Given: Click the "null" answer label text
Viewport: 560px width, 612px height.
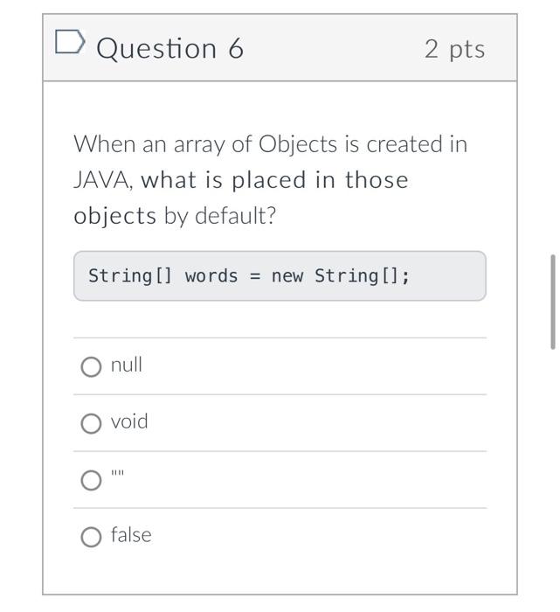Looking at the screenshot, I should pyautogui.click(x=127, y=365).
